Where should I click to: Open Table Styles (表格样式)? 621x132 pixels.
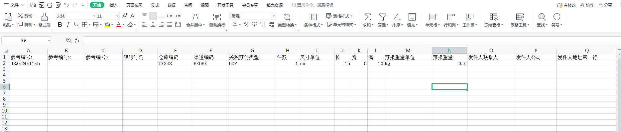pyautogui.click(x=339, y=16)
